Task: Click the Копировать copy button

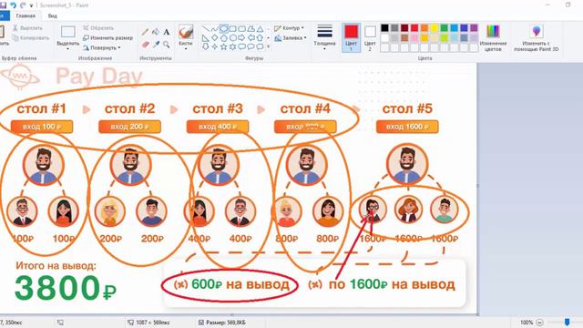Action: pos(30,38)
